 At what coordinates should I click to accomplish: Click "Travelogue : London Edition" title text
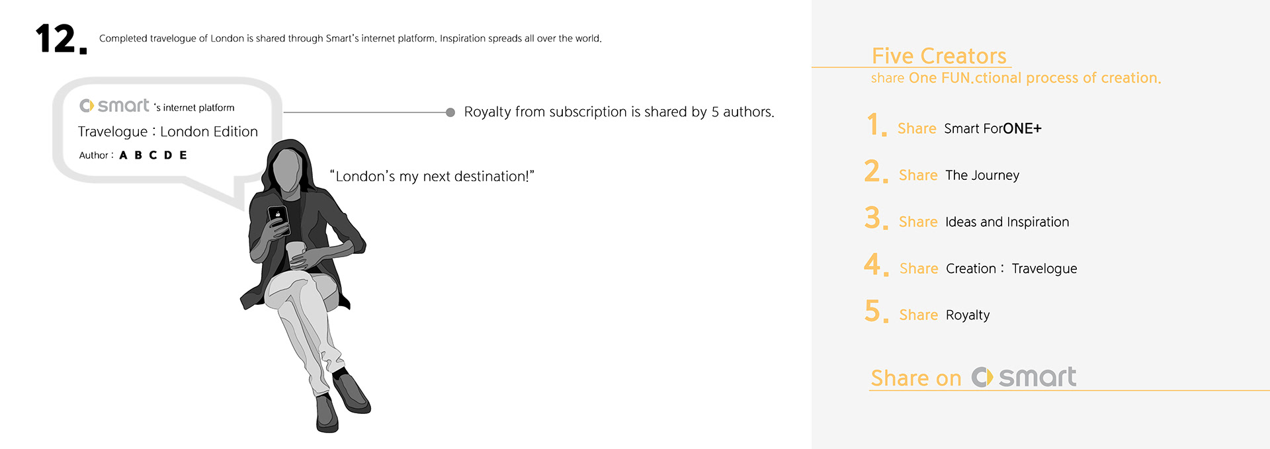pyautogui.click(x=168, y=132)
